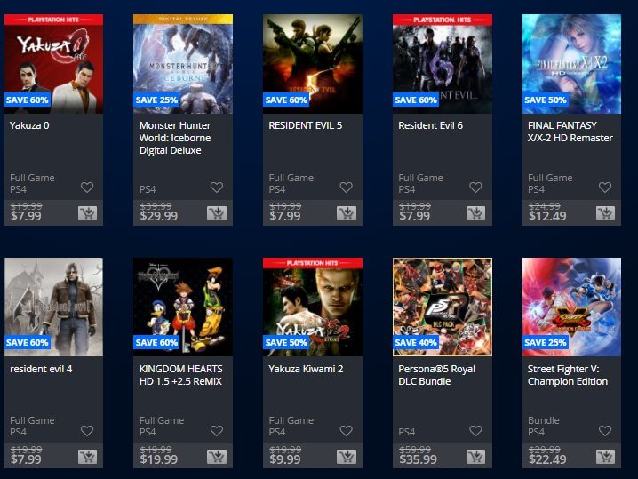Add Yakuza 0 to cart
Screen dimensions: 638x479
point(87,213)
